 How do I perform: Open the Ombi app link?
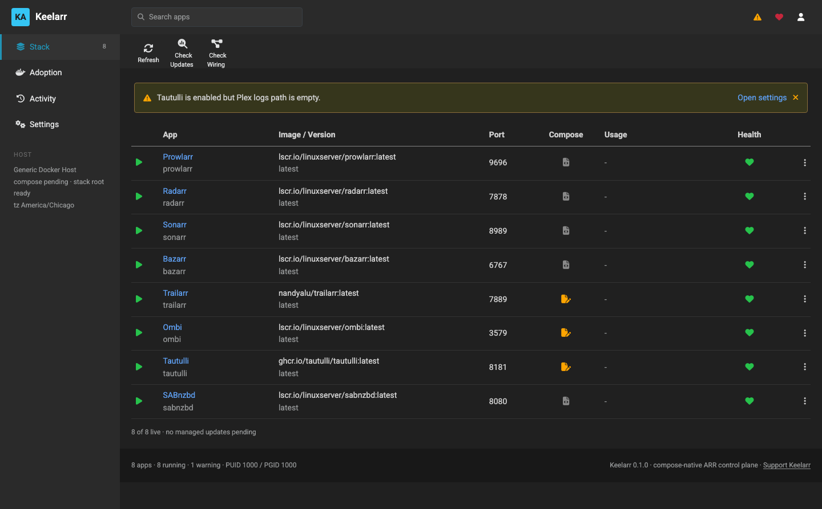click(x=172, y=327)
